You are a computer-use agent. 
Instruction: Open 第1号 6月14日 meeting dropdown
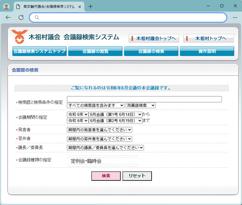(x=115, y=114)
